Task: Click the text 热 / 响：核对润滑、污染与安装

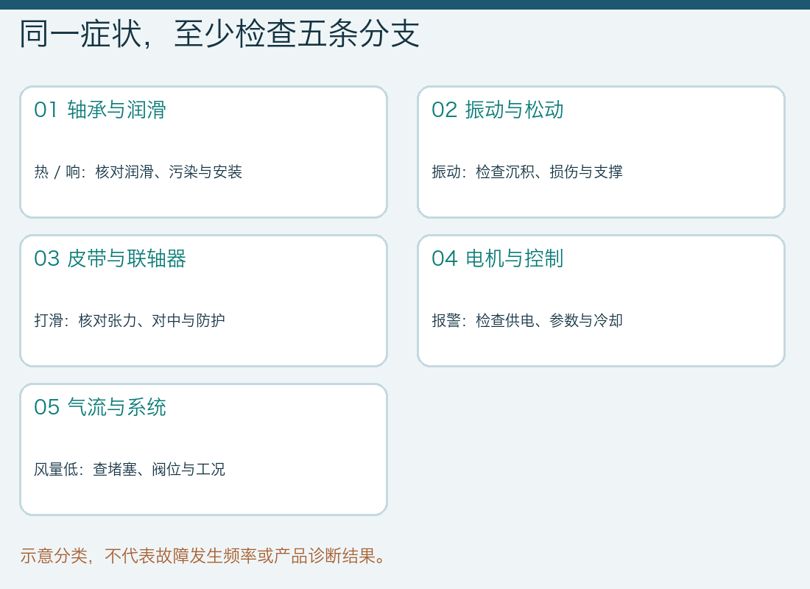Action: pyautogui.click(x=138, y=172)
